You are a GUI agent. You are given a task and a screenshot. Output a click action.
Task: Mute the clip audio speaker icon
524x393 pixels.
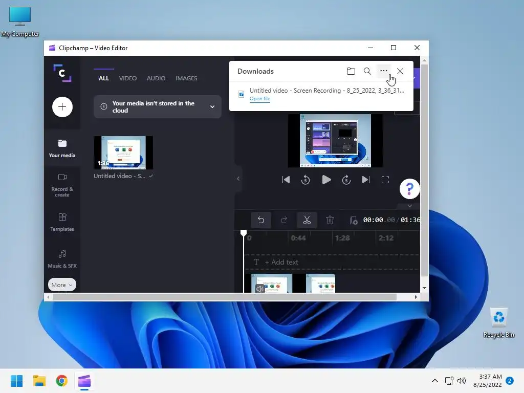coord(259,289)
